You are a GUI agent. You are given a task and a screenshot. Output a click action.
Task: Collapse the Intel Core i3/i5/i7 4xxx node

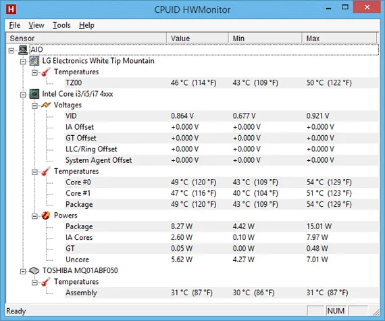23,95
